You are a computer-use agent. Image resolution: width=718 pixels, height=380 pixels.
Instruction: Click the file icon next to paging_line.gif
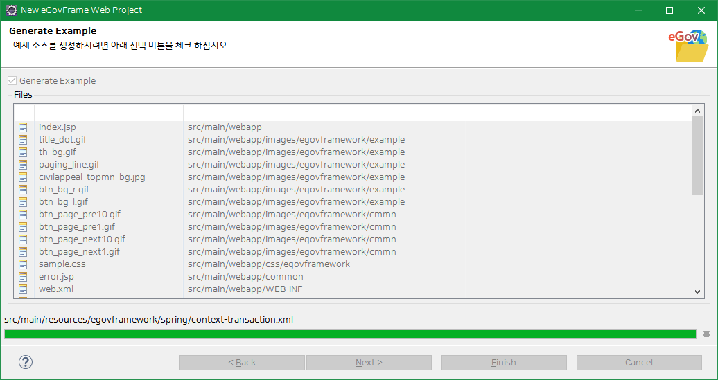23,164
